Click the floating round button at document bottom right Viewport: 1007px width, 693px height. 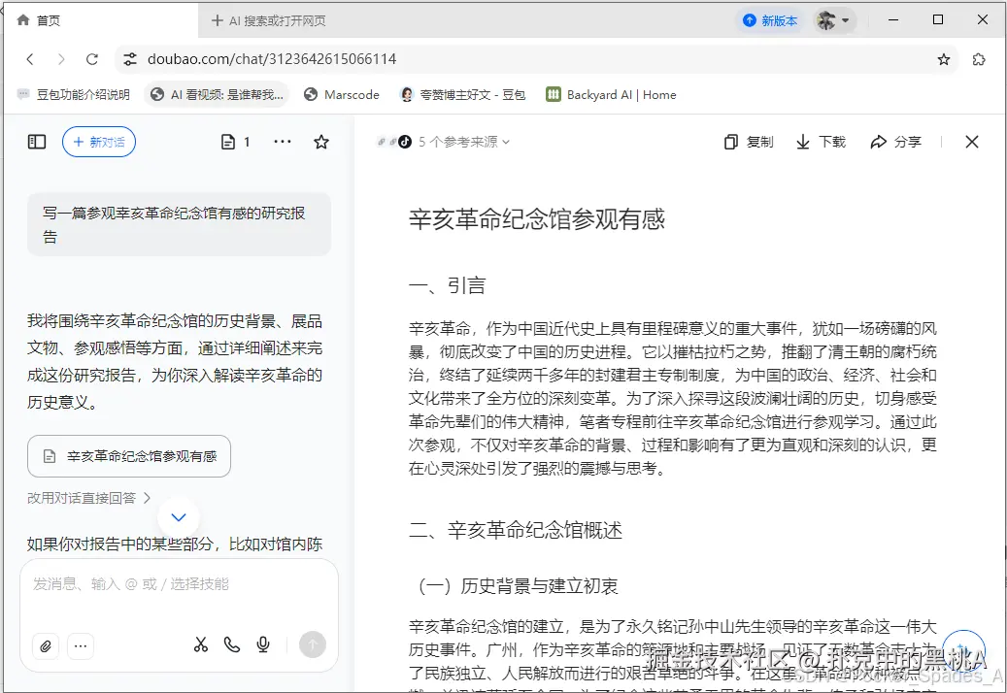coord(963,649)
